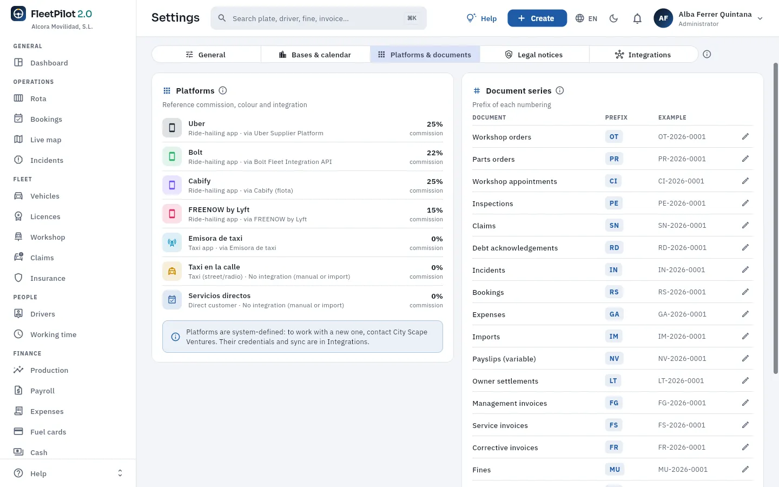Edit the Expenses document prefix

click(745, 314)
